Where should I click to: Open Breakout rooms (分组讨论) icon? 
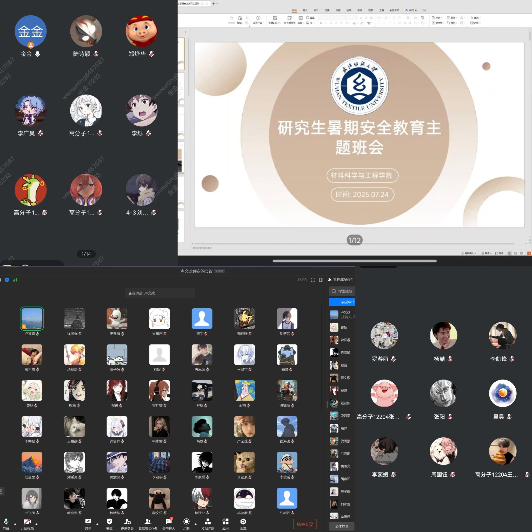click(x=208, y=522)
